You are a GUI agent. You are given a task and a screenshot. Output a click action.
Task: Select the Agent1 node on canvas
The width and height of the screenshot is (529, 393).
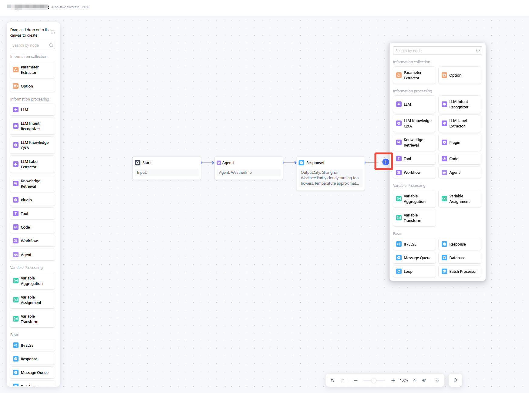point(248,163)
